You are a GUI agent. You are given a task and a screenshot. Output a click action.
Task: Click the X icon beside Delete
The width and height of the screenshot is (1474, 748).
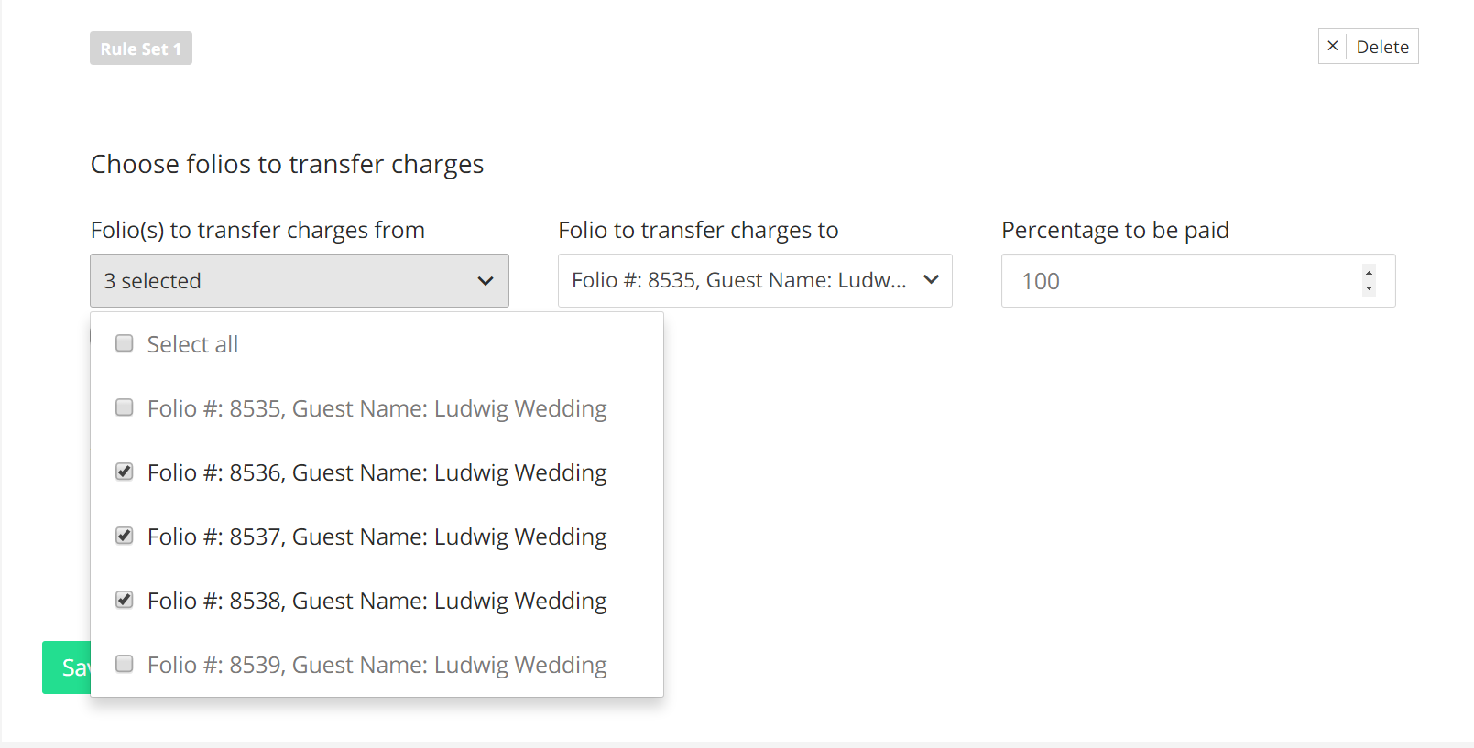coord(1332,46)
